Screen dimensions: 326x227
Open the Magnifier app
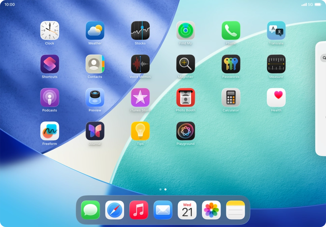click(185, 64)
